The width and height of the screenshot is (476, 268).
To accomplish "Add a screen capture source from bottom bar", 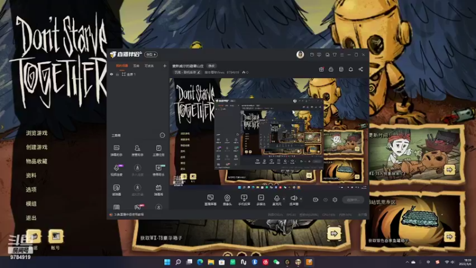I will [x=211, y=200].
